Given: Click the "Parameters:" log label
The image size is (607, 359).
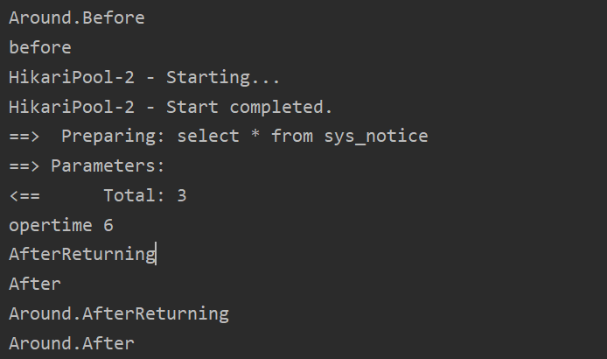Looking at the screenshot, I should click(108, 166).
